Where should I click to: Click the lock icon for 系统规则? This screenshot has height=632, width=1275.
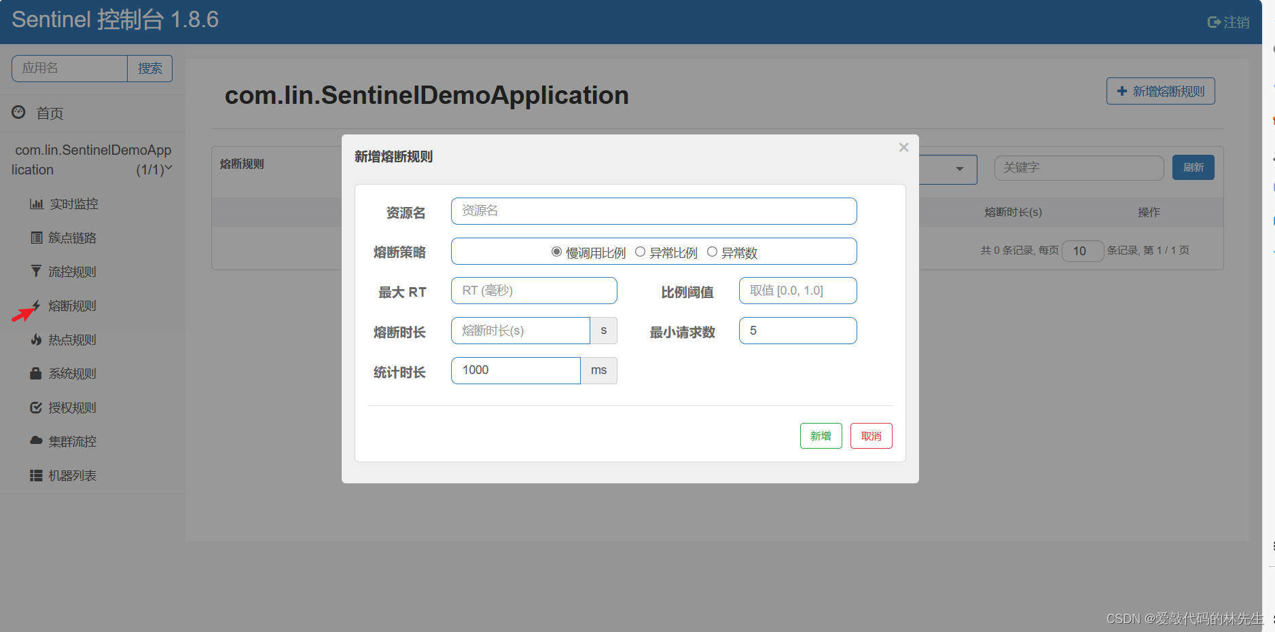(36, 373)
